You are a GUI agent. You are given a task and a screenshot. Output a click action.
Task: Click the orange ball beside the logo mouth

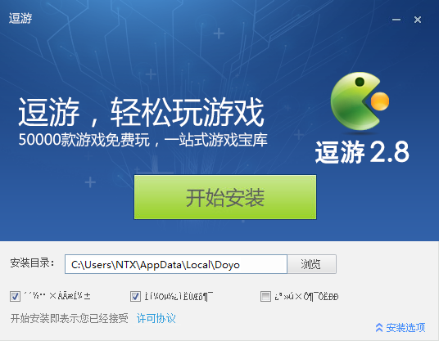tap(380, 101)
